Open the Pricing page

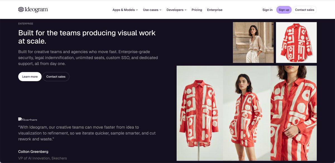[x=197, y=10]
